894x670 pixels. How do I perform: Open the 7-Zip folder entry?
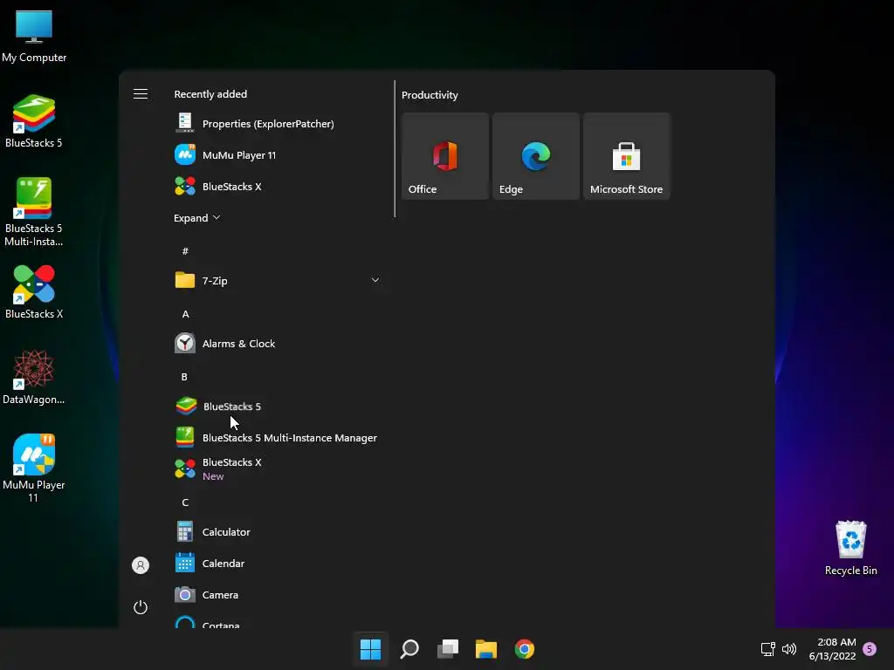tap(278, 280)
